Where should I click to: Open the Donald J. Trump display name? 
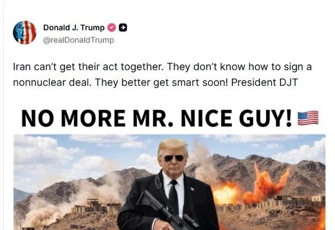click(x=74, y=27)
